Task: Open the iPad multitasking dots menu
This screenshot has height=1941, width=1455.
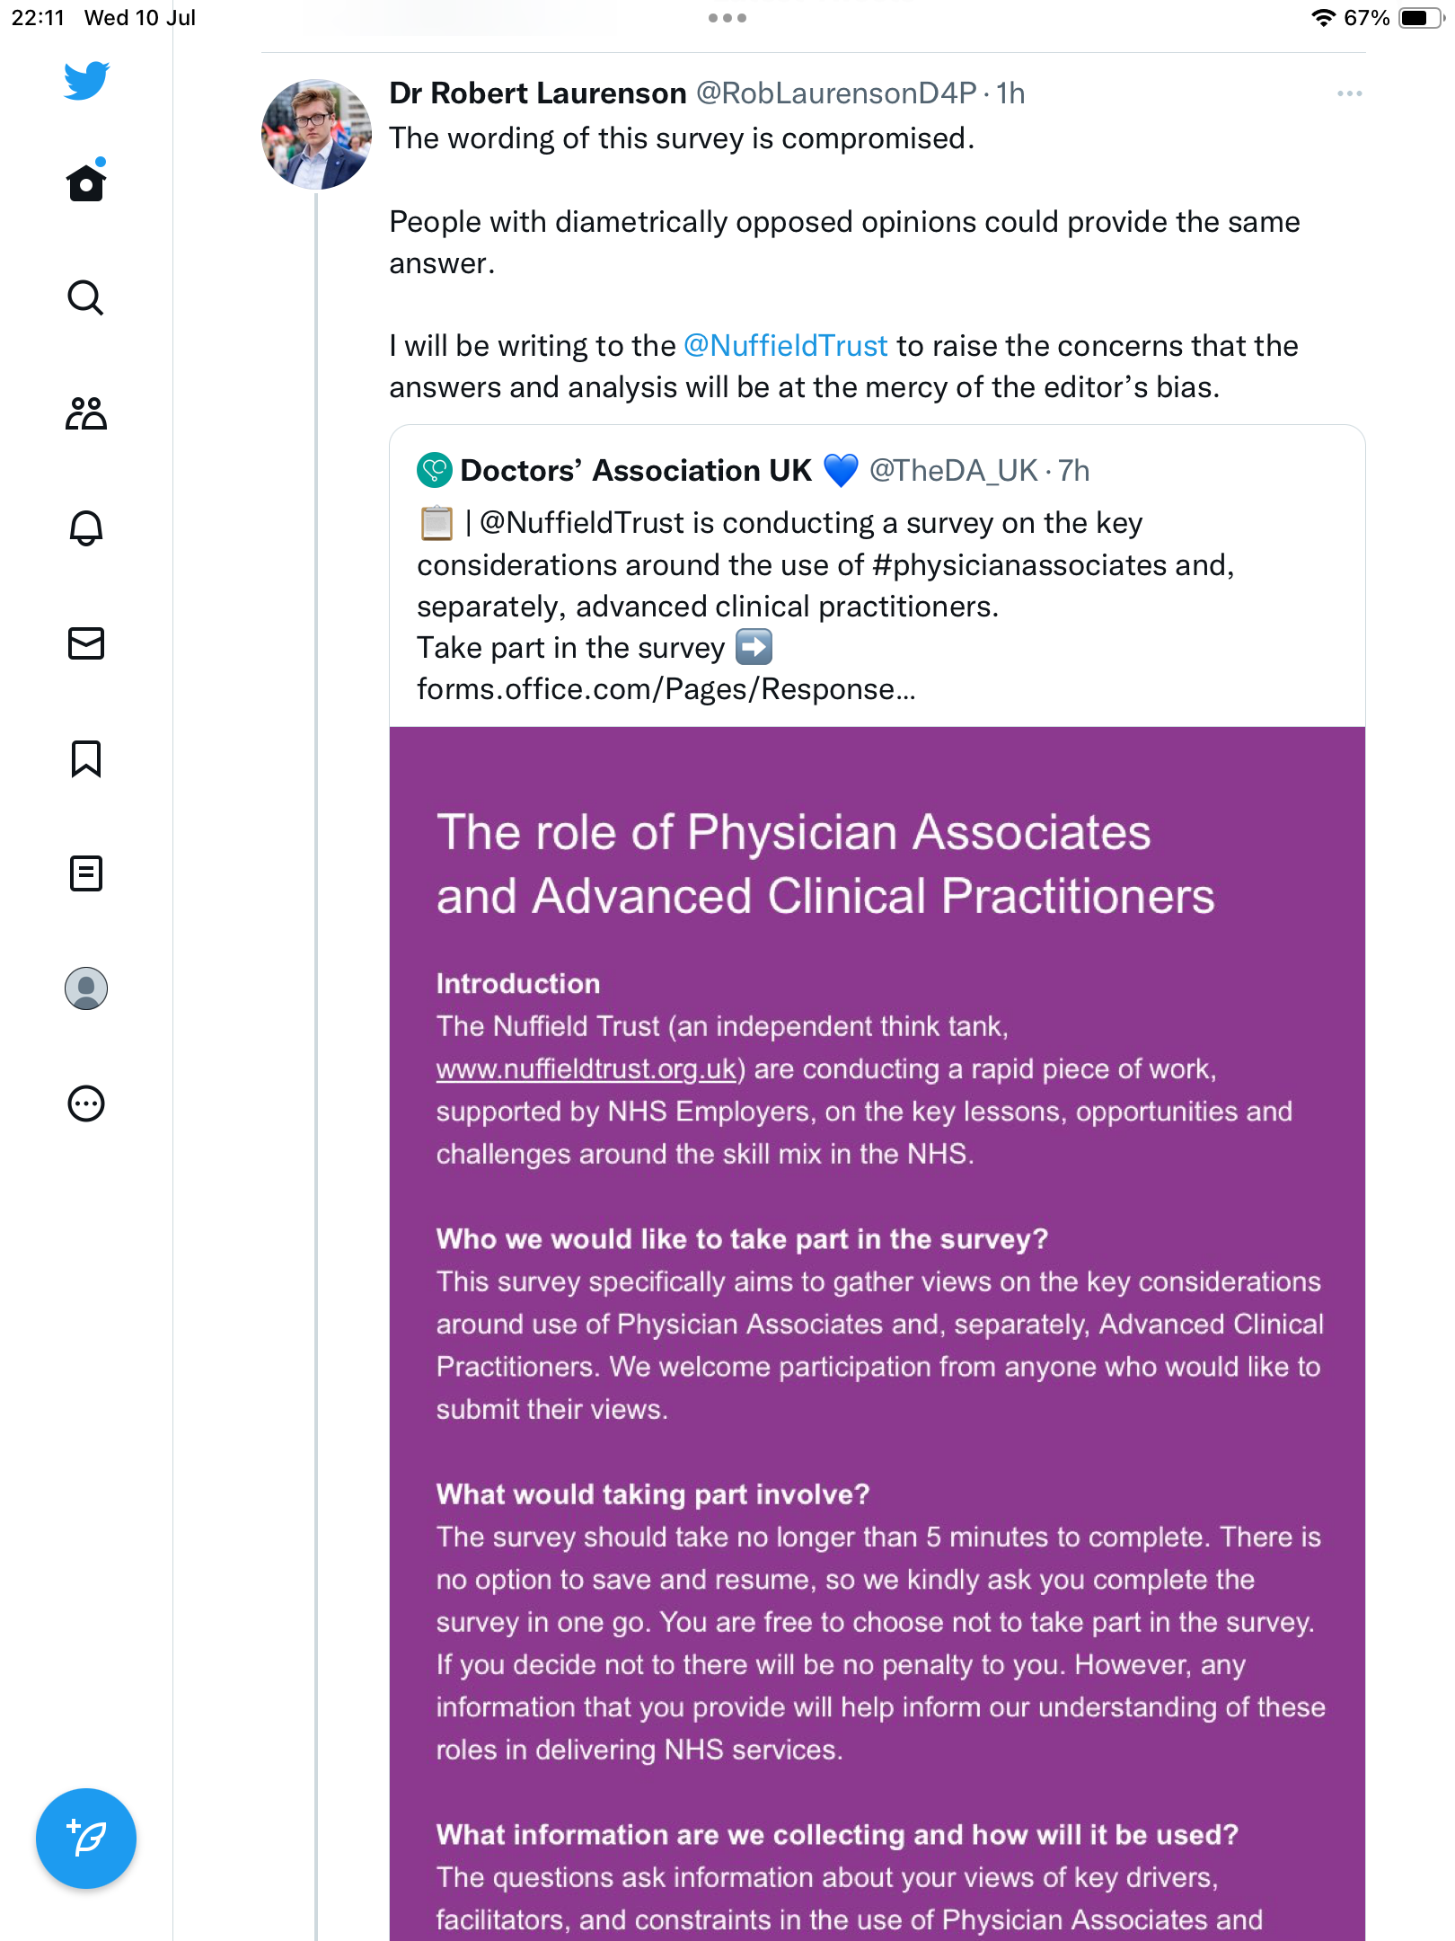Action: click(727, 18)
